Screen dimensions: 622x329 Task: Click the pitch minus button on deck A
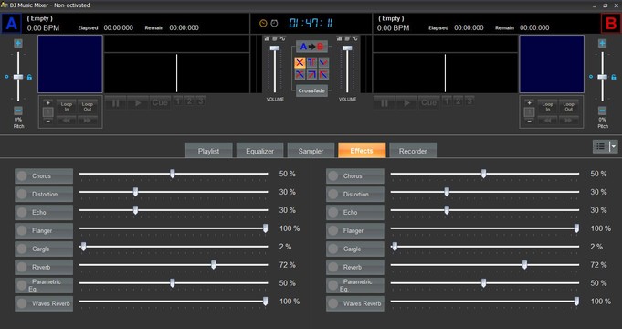(x=18, y=111)
